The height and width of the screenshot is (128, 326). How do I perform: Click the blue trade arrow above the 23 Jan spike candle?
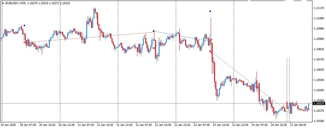(x=210, y=11)
